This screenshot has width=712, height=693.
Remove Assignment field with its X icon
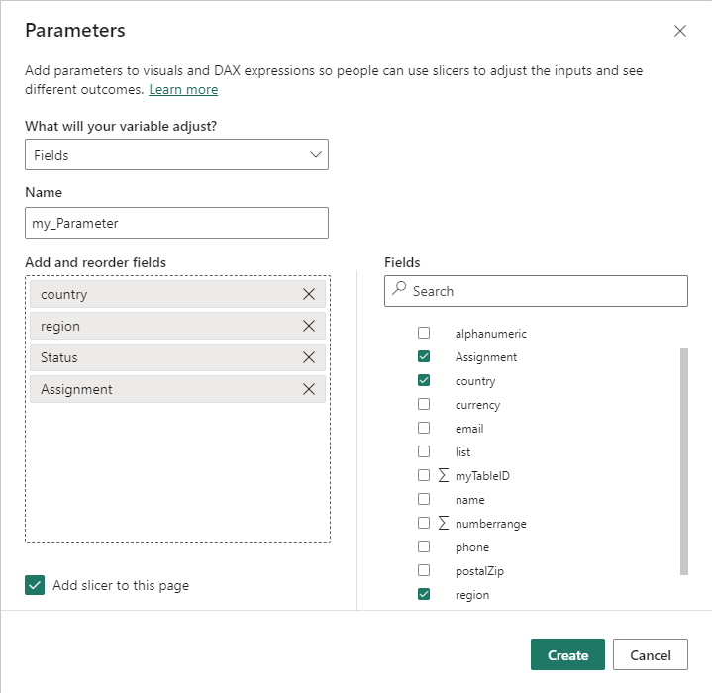tap(309, 389)
